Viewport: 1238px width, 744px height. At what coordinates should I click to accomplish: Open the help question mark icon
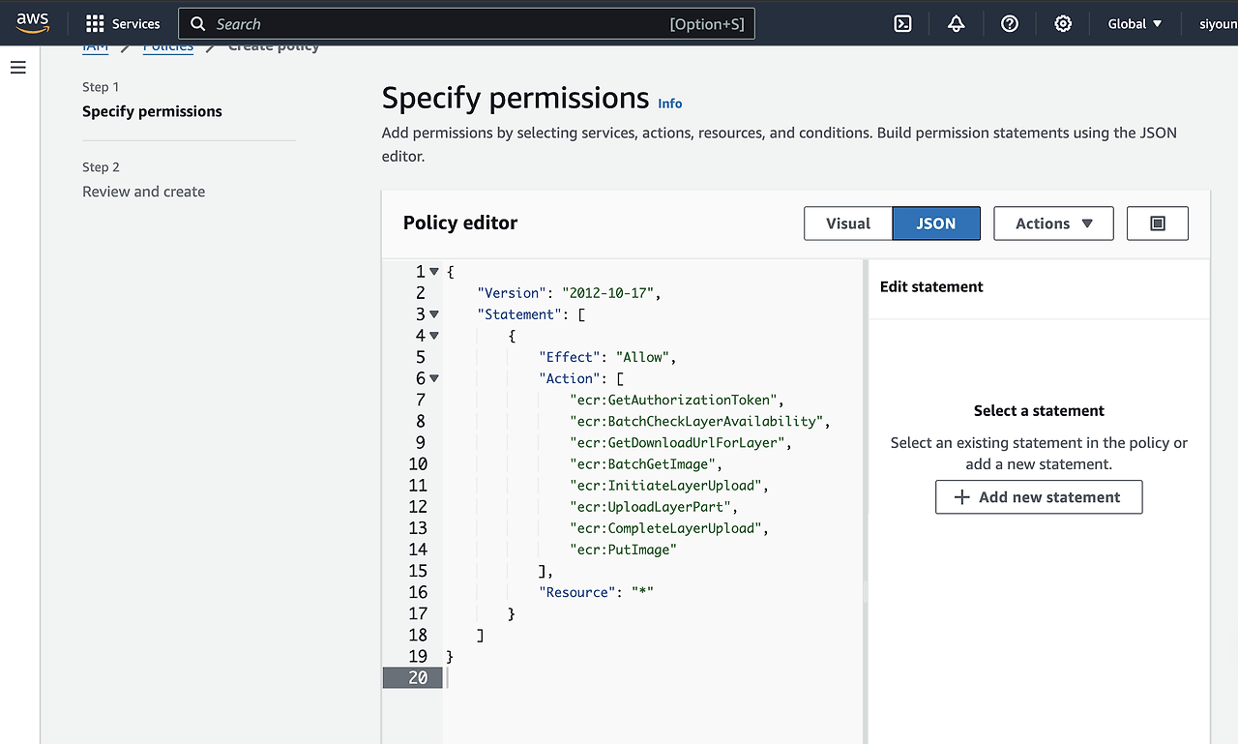point(1010,24)
